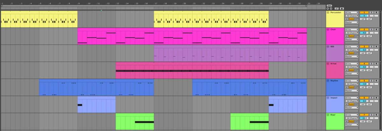Click bar 9 on the timeline ruler
382x131 pixels.
point(79,3)
